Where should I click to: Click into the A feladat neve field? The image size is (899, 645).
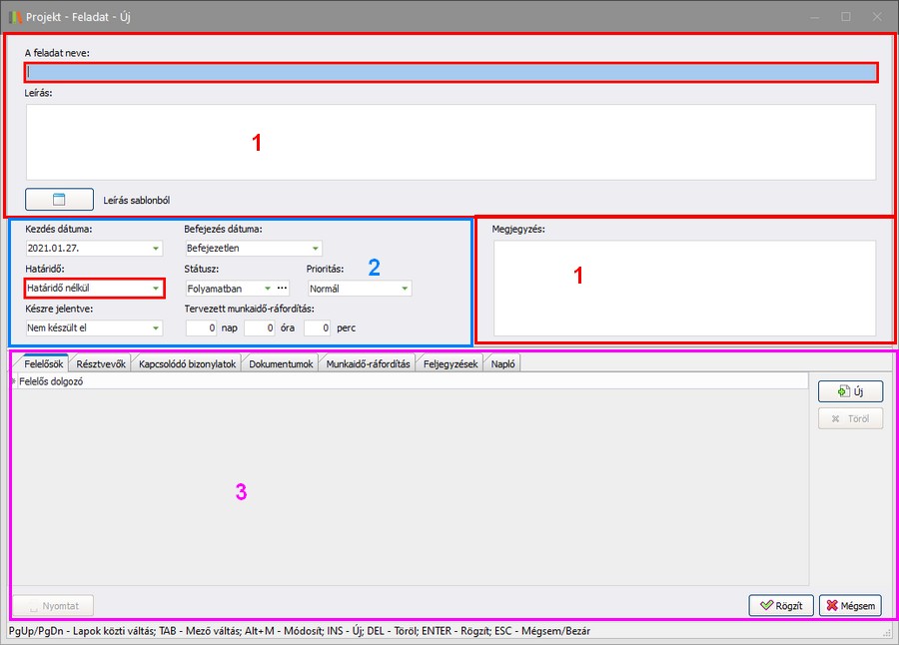click(x=449, y=72)
